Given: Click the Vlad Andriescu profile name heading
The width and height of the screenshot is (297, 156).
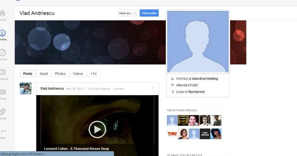Looking at the screenshot, I should point(37,13).
